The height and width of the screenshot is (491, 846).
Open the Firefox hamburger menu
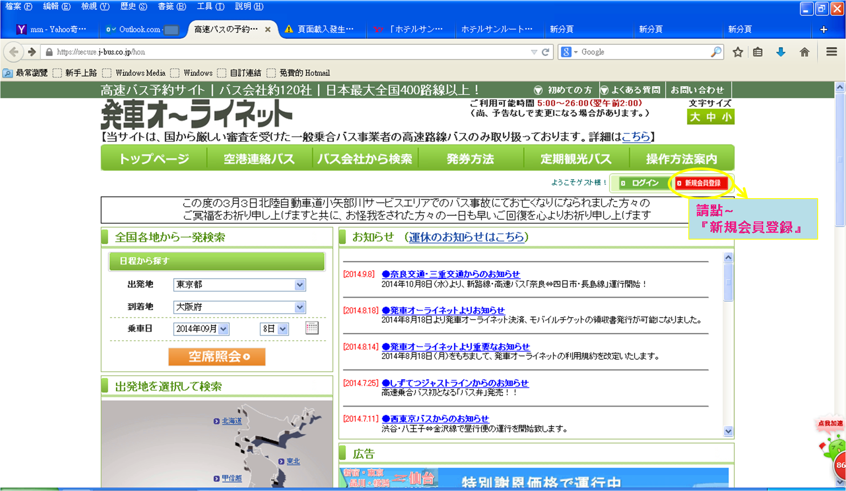tap(832, 52)
